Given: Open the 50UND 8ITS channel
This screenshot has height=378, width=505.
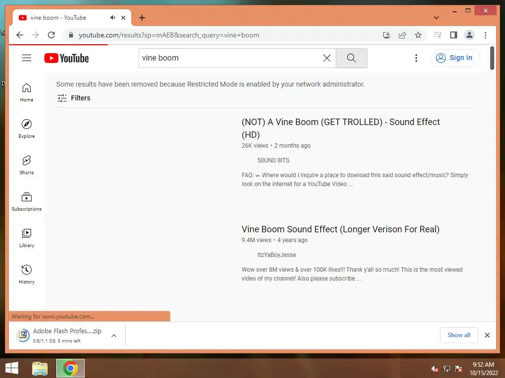Looking at the screenshot, I should pos(273,160).
